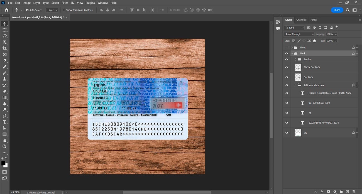
Task: Choose the Hand tool
Action: (5, 140)
